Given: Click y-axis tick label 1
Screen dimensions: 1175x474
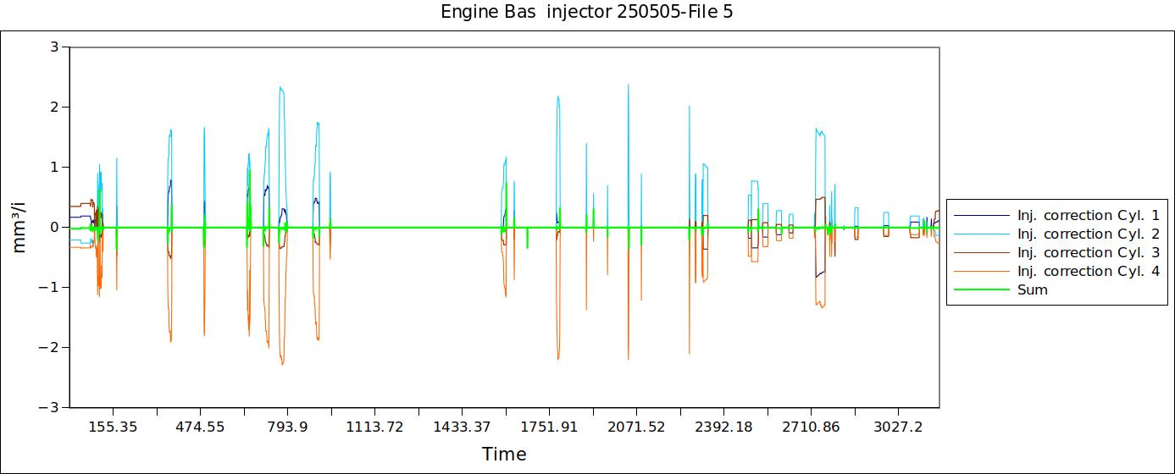Looking at the screenshot, I should (x=54, y=167).
